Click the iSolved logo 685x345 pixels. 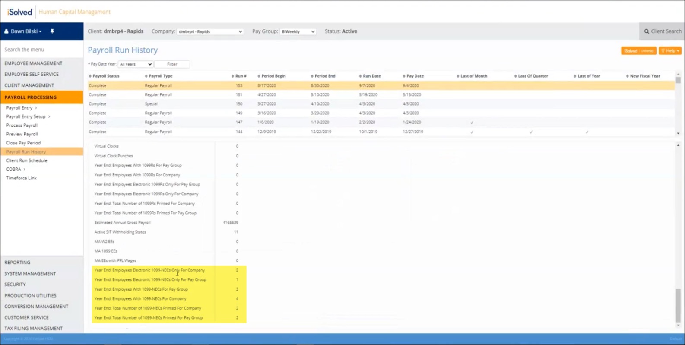point(20,12)
